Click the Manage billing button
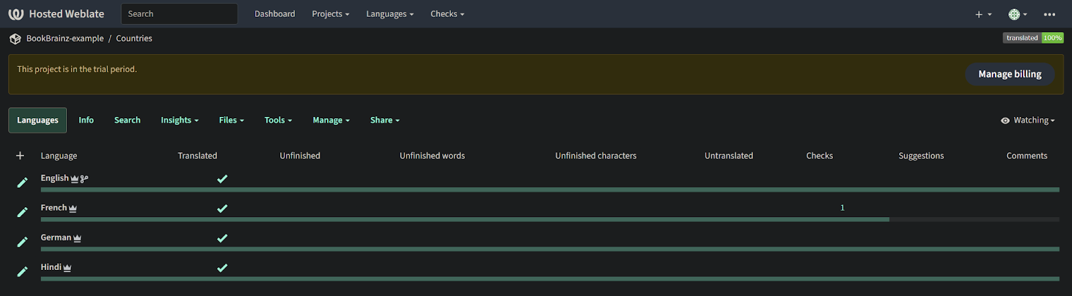 (x=1010, y=74)
